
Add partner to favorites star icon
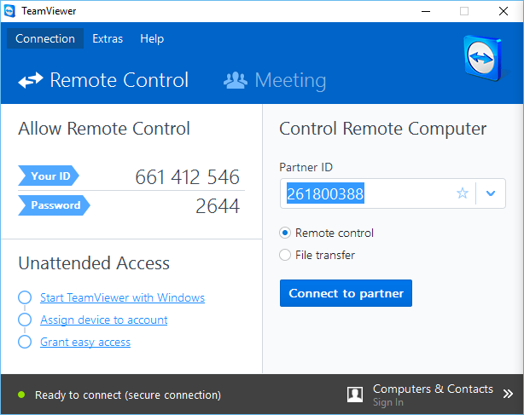pyautogui.click(x=463, y=193)
